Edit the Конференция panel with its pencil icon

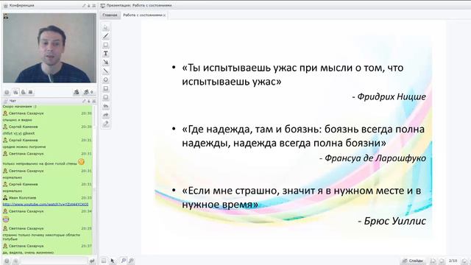click(x=84, y=5)
